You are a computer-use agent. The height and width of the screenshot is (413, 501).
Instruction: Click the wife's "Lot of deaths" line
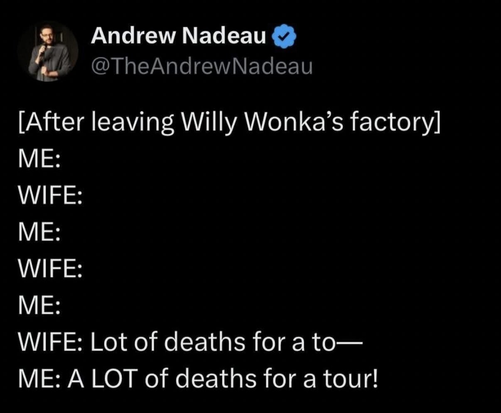(191, 342)
